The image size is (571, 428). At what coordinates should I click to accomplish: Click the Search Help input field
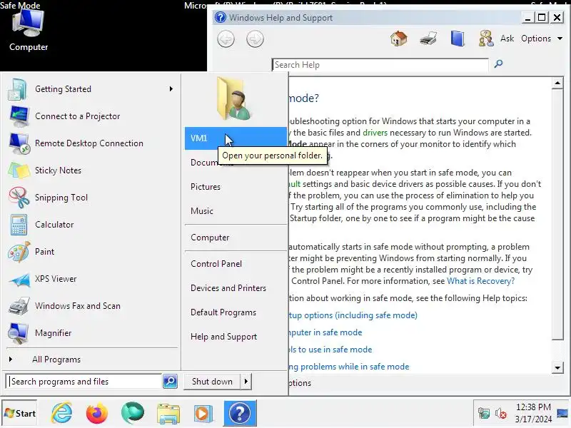tap(380, 65)
